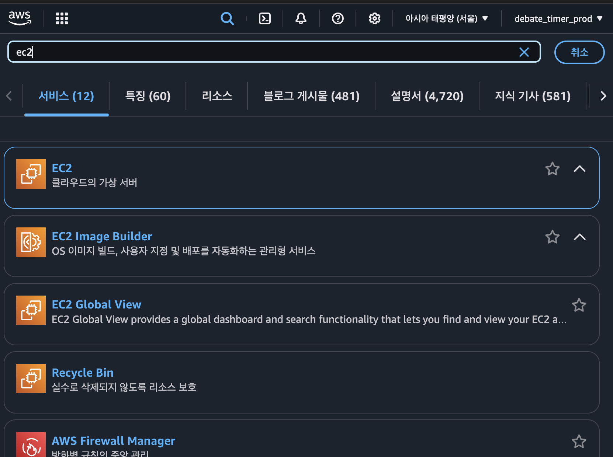The height and width of the screenshot is (457, 613).
Task: Focus the ec2 search input field
Action: 274,52
